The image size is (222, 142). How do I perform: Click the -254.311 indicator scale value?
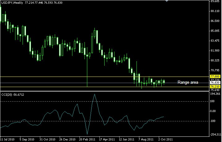(215, 135)
